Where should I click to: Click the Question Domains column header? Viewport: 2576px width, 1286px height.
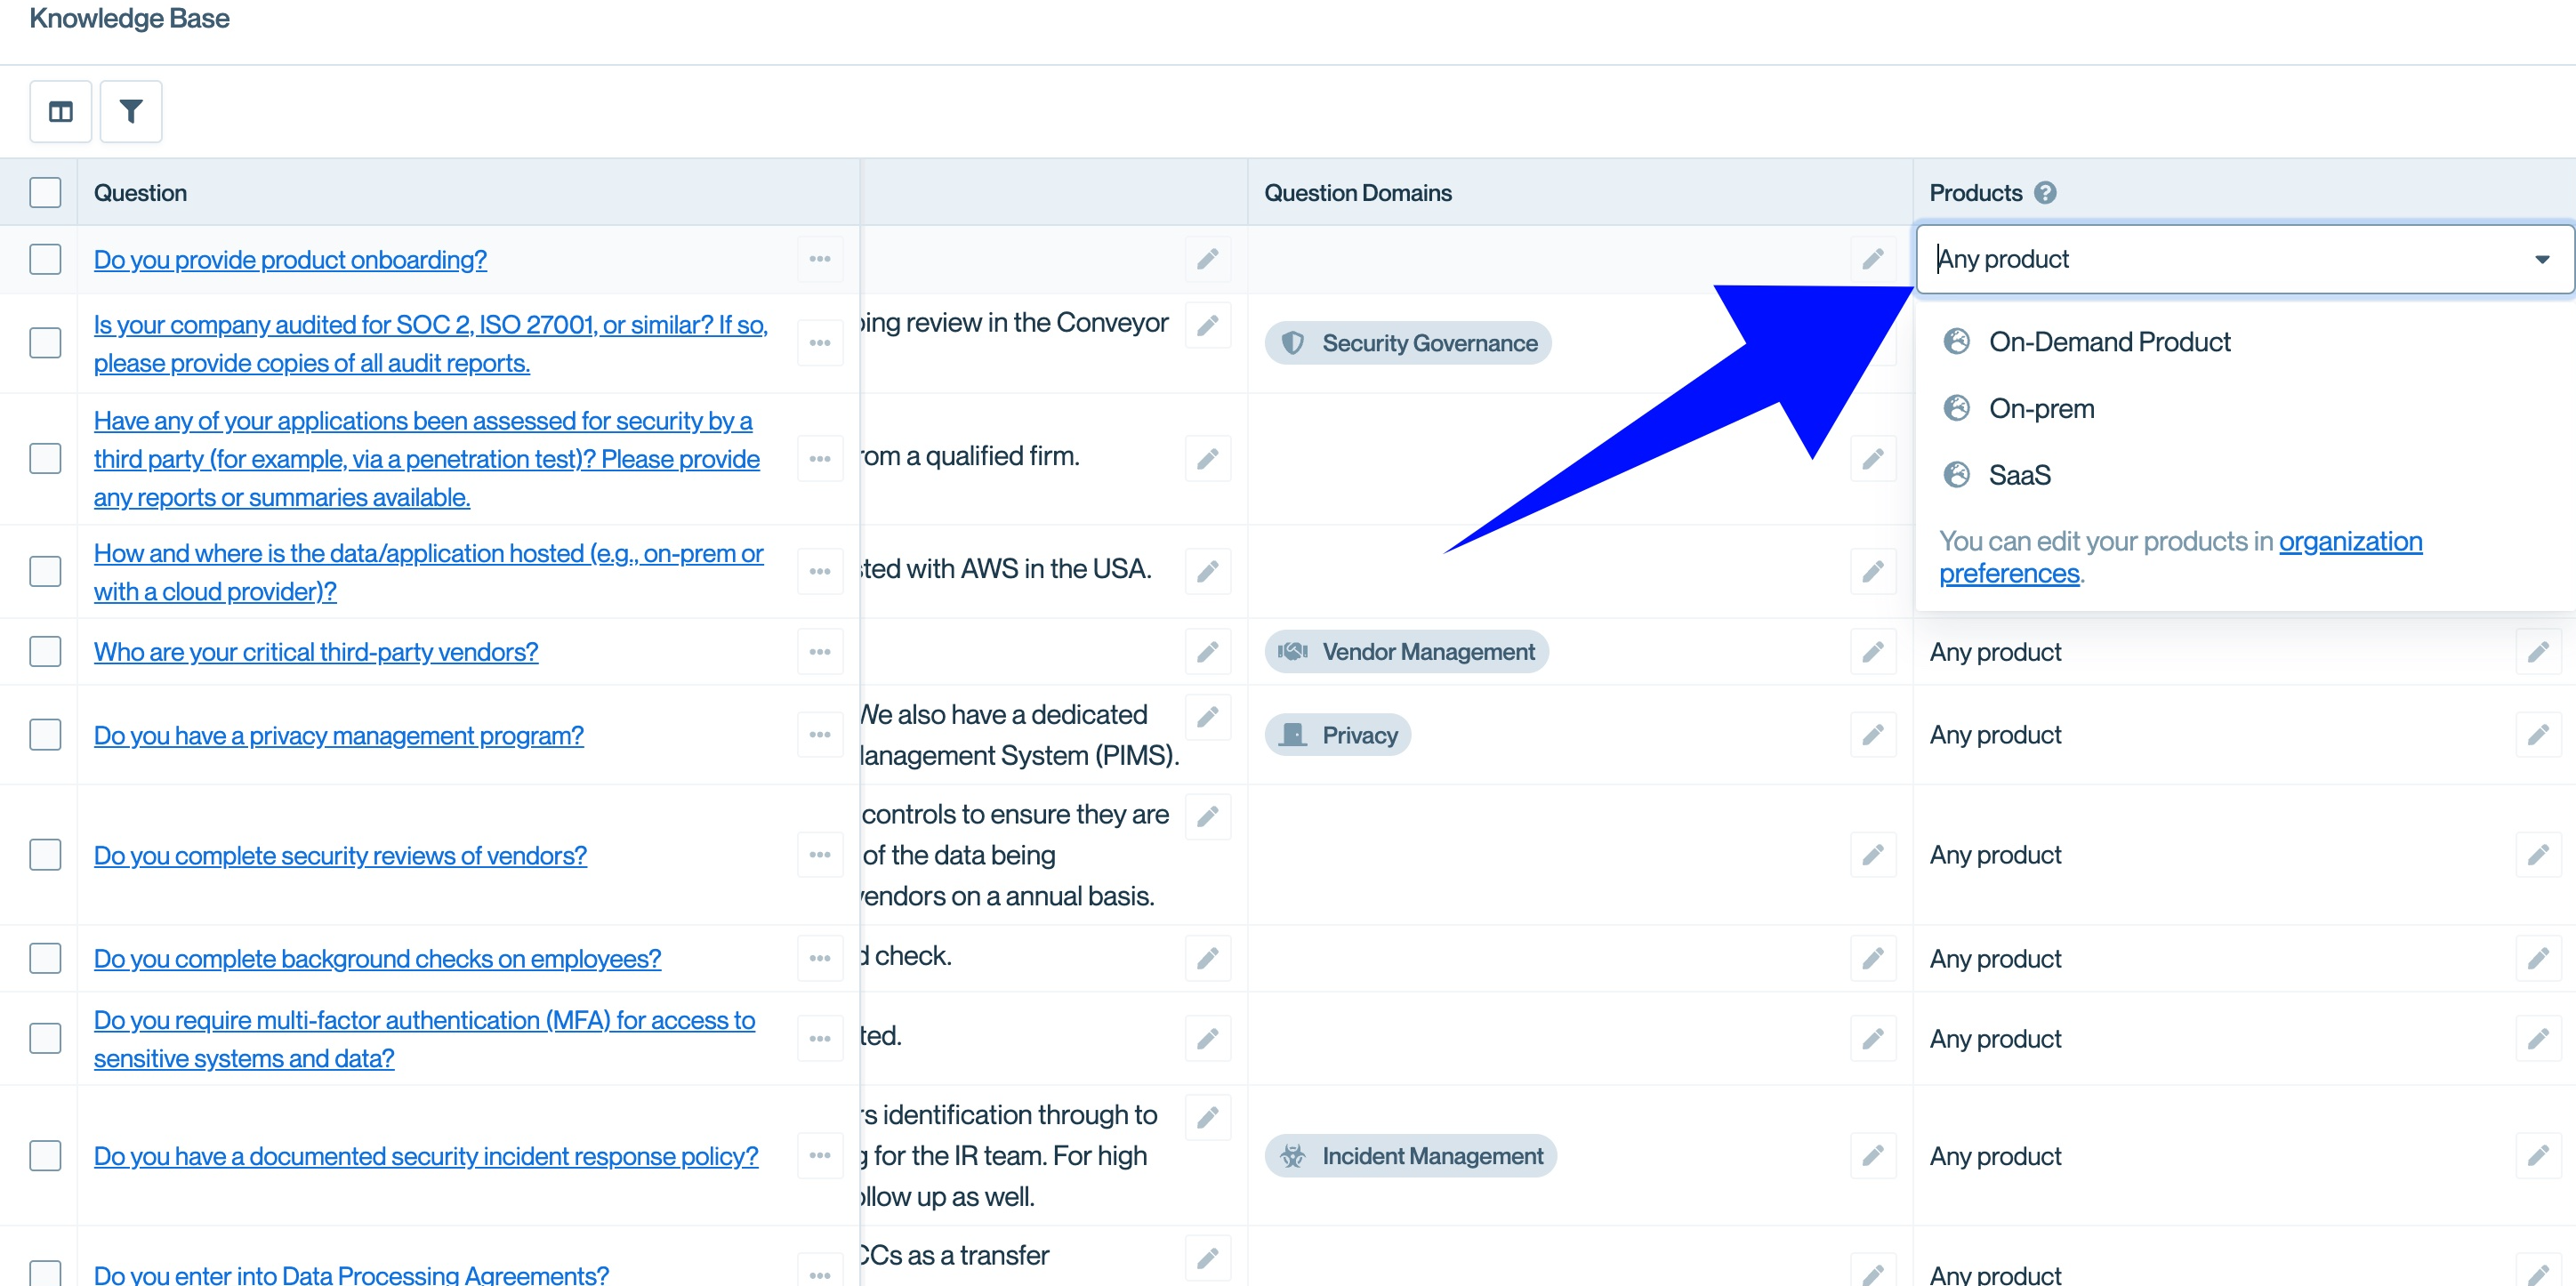(1357, 193)
